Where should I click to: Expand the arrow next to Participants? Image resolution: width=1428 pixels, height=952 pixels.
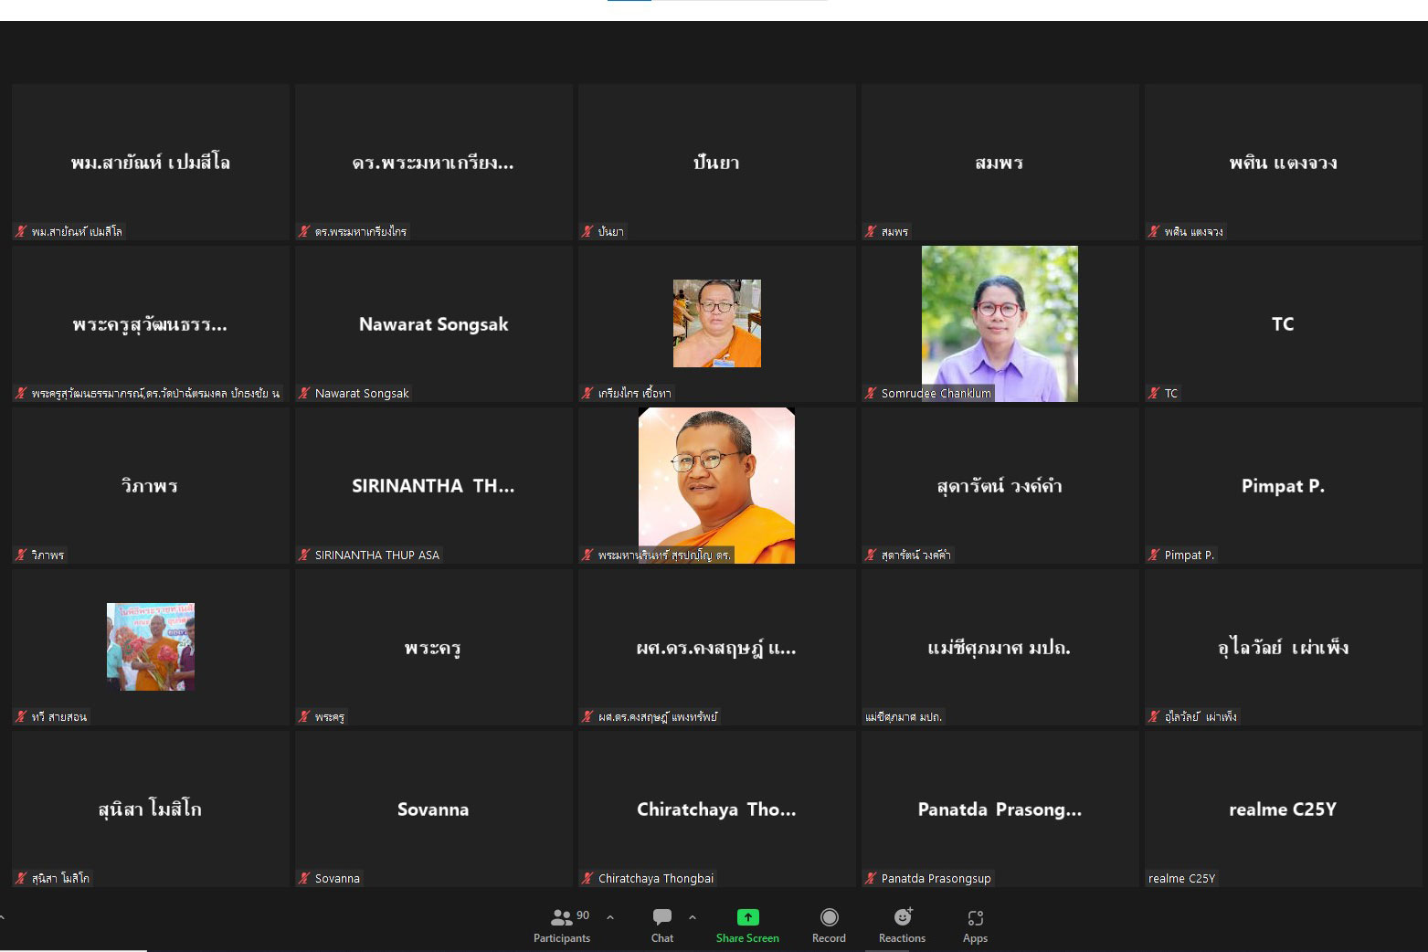(610, 917)
